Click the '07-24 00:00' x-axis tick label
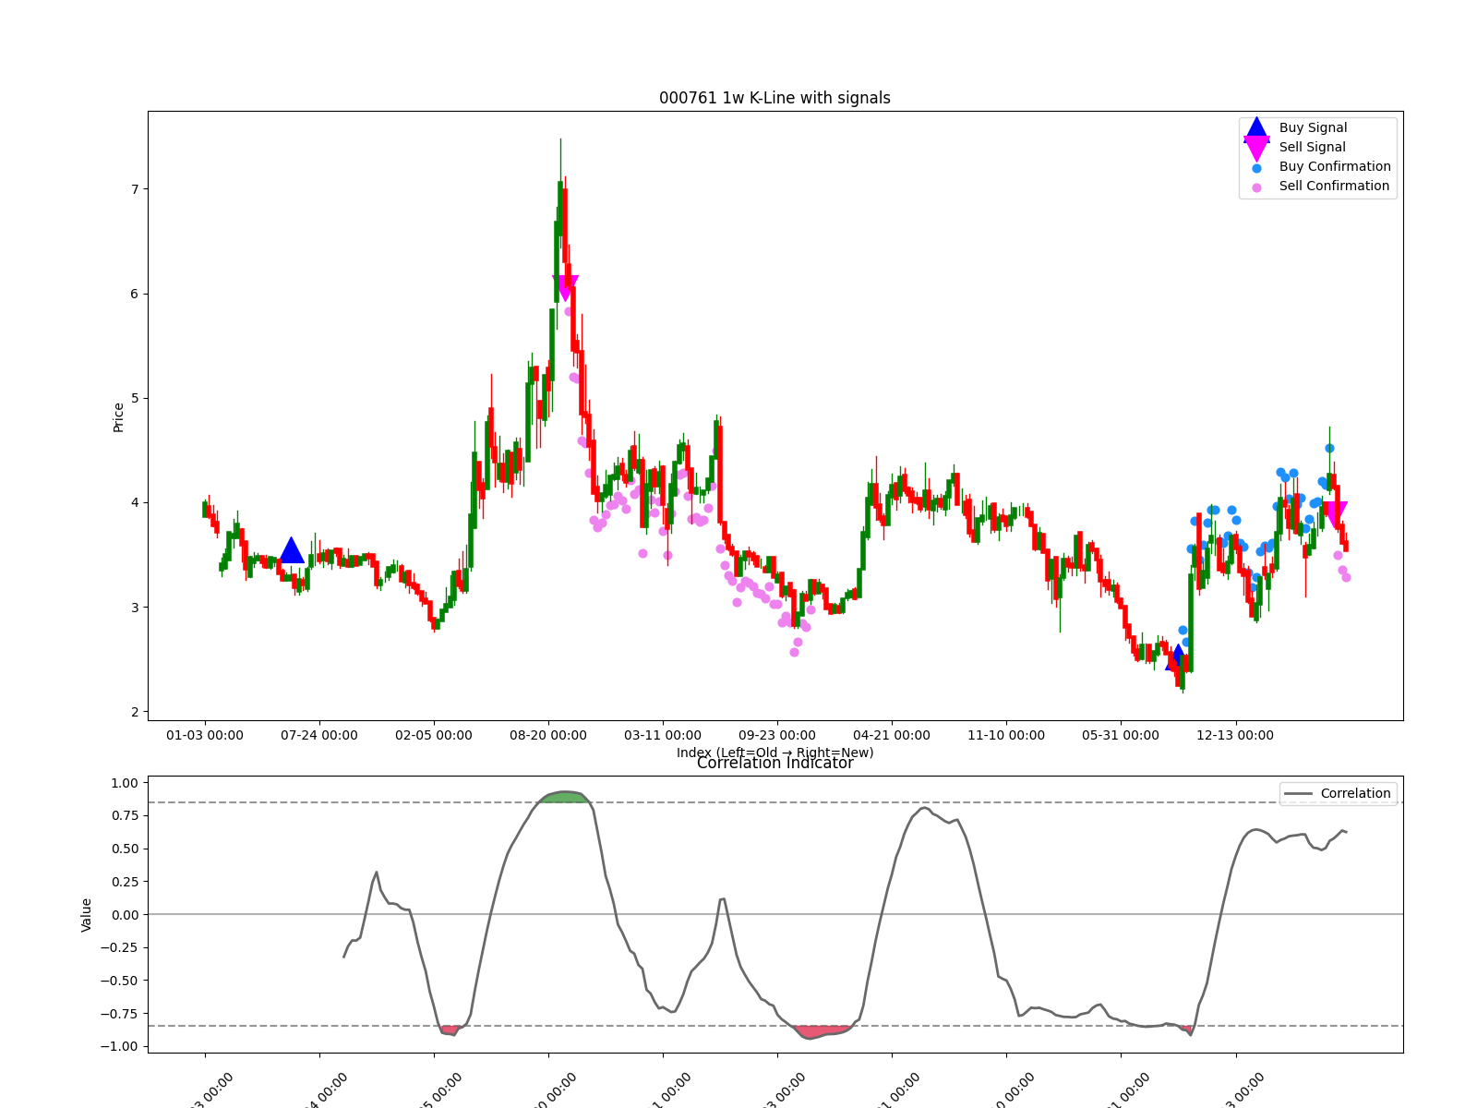This screenshot has height=1108, width=1477. tap(319, 736)
